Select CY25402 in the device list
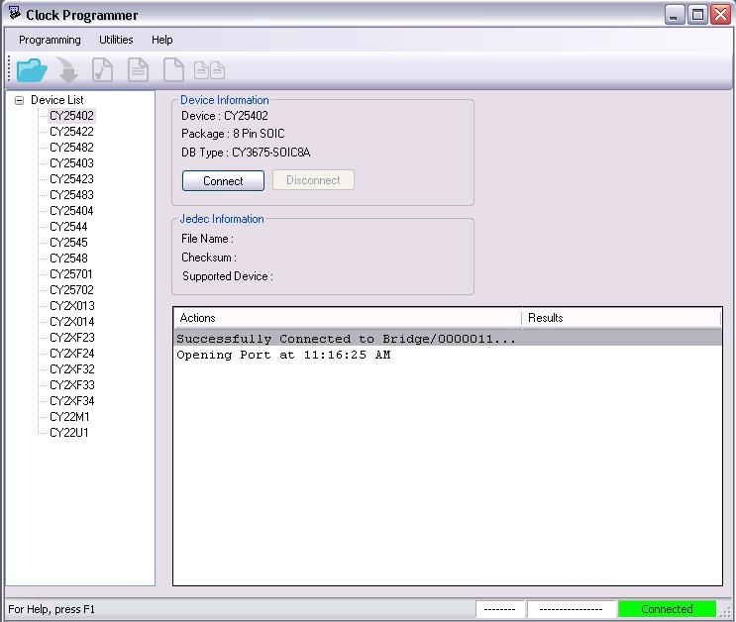The image size is (736, 622). pos(71,116)
